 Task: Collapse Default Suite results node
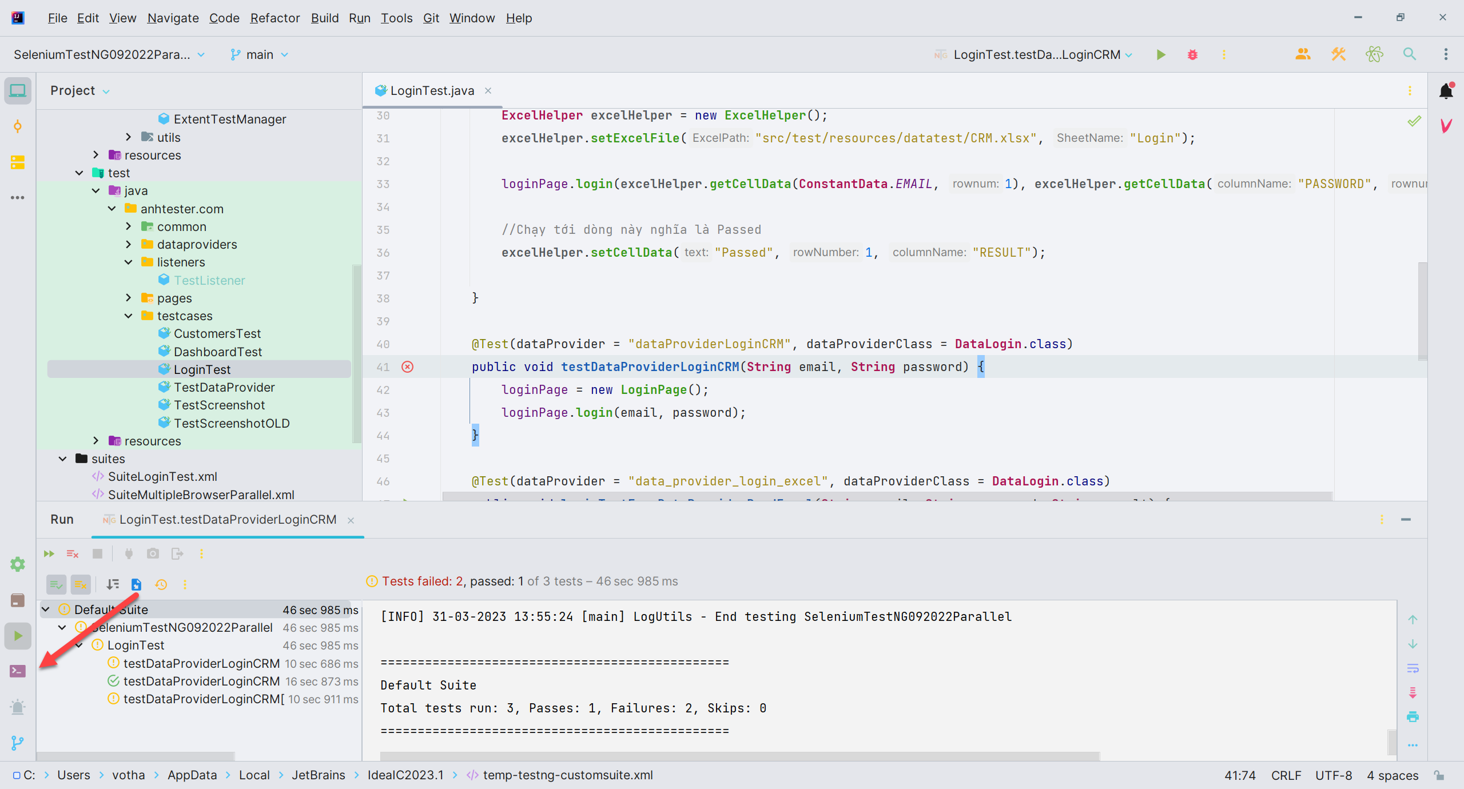45,609
